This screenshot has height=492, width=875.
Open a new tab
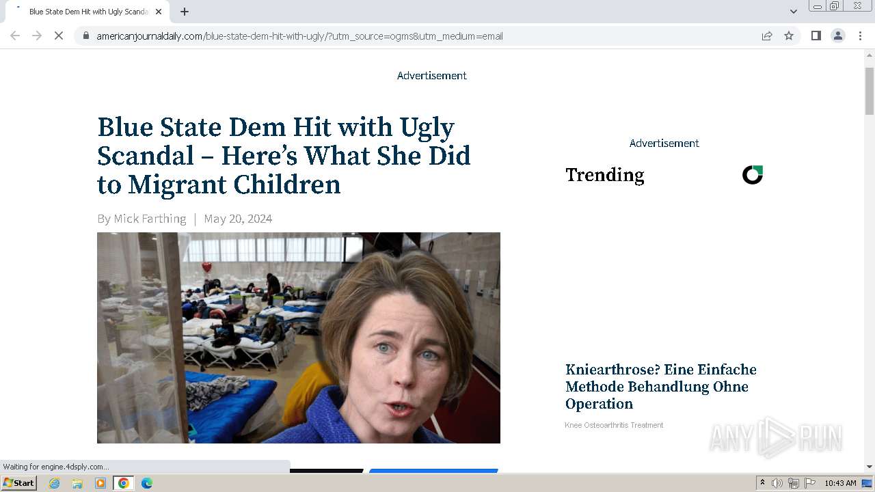pyautogui.click(x=185, y=12)
